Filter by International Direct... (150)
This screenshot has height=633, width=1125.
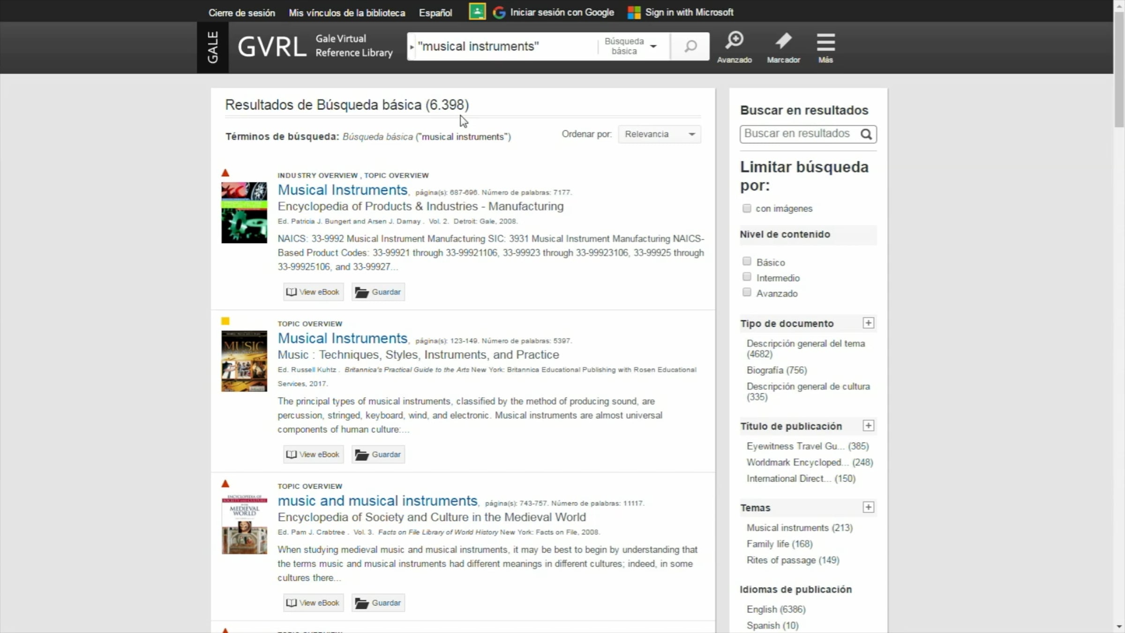coord(801,479)
